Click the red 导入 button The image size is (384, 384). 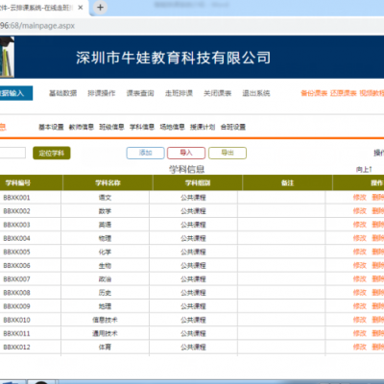pos(186,153)
